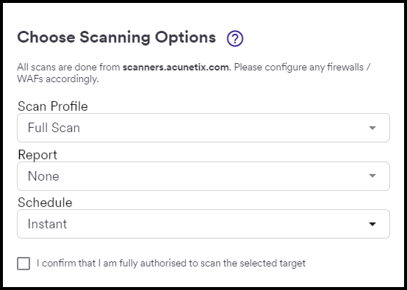Viewport: 407px width, 290px height.
Task: Click the 'WAFs accordingly.' line
Action: (x=58, y=79)
